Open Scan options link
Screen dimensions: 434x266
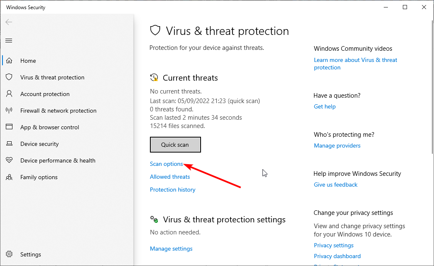point(166,164)
